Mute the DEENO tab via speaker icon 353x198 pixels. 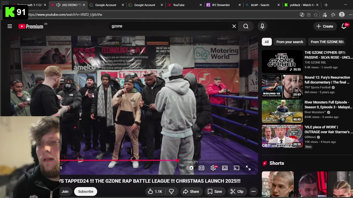click(58, 5)
